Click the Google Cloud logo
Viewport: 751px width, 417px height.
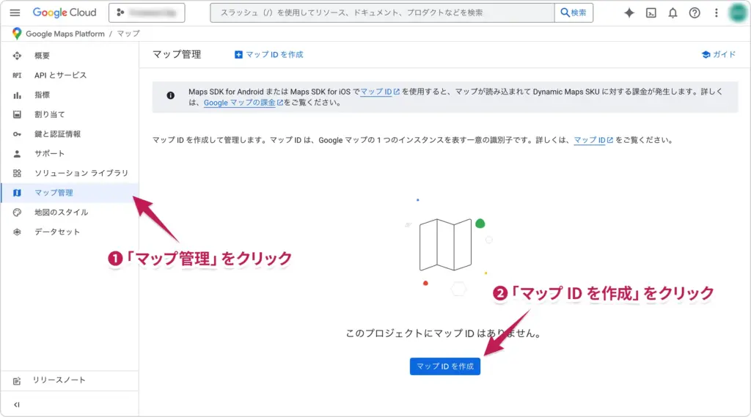65,12
